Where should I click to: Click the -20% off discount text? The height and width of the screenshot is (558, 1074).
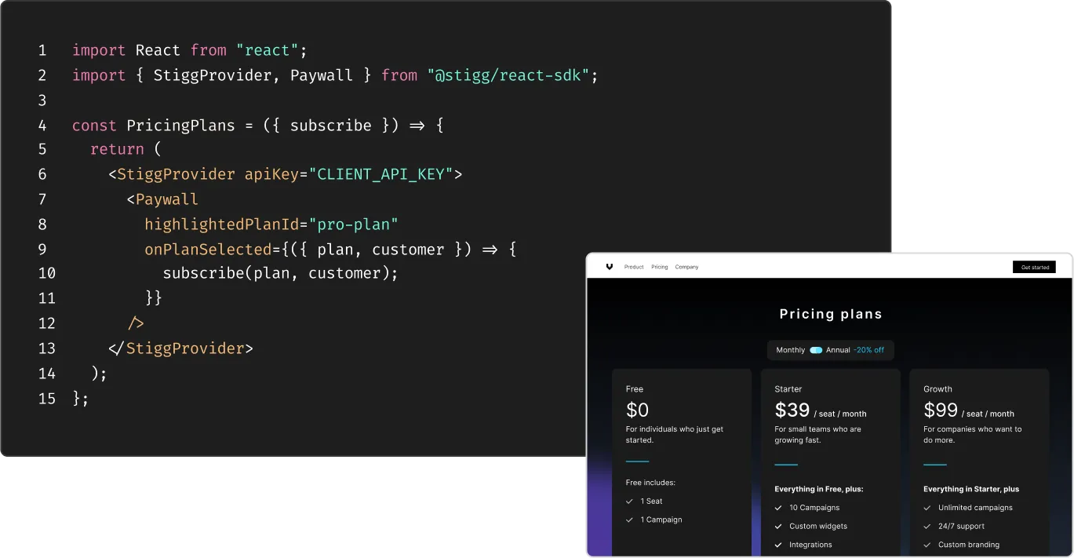pyautogui.click(x=869, y=350)
